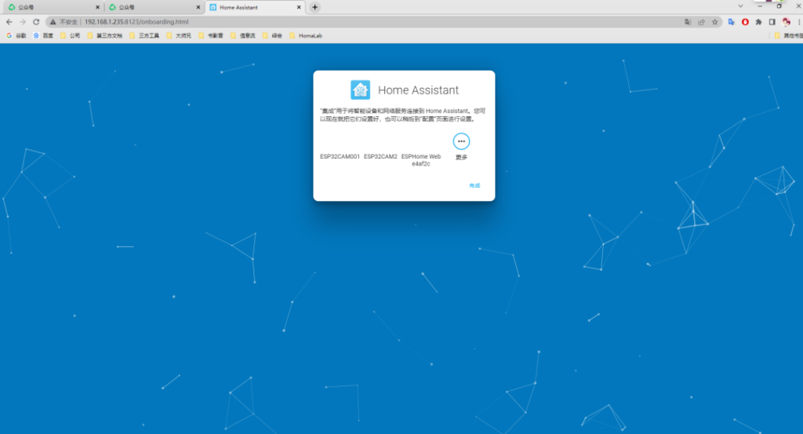The height and width of the screenshot is (434, 803).
Task: Close the Home Assistant tab
Action: click(x=299, y=7)
